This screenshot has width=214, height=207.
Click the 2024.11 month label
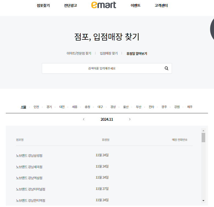(107, 119)
